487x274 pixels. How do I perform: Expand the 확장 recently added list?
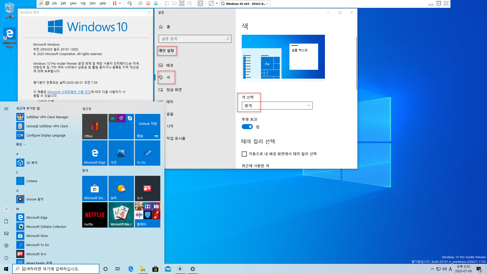point(21,144)
